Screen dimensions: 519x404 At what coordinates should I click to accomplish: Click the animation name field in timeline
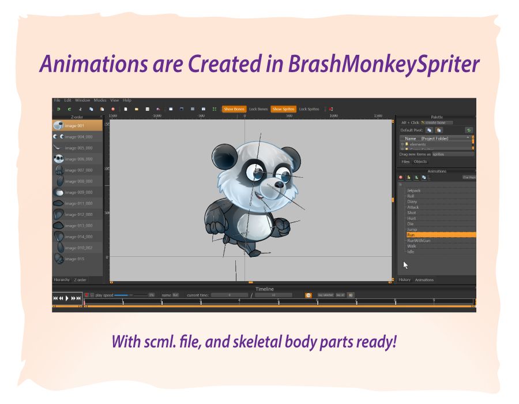pos(175,295)
